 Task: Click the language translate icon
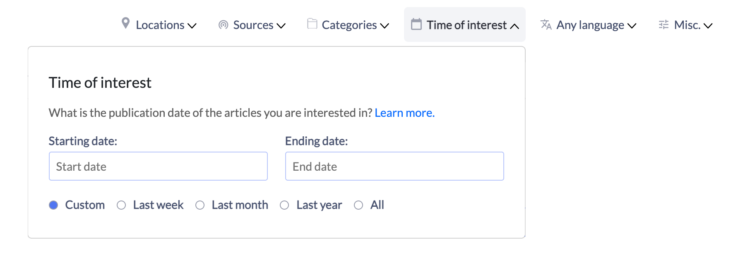pyautogui.click(x=546, y=25)
